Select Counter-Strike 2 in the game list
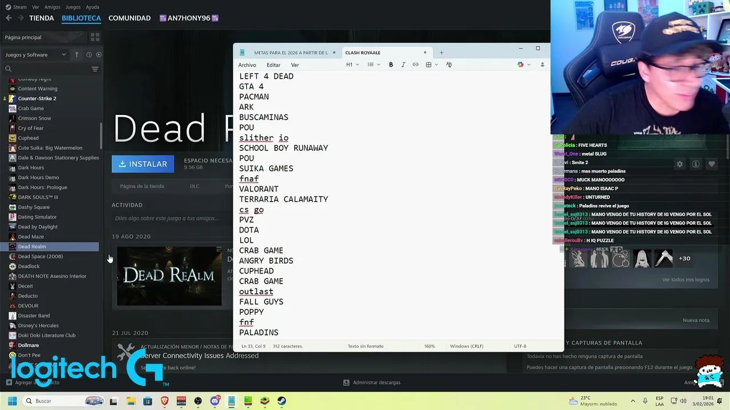 pos(37,99)
